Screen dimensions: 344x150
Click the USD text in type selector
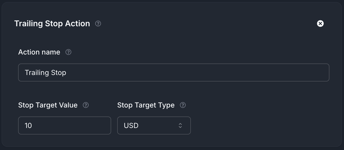pos(131,125)
